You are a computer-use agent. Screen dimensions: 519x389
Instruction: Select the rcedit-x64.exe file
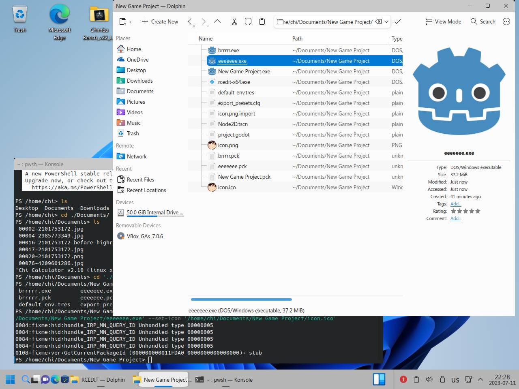point(234,82)
